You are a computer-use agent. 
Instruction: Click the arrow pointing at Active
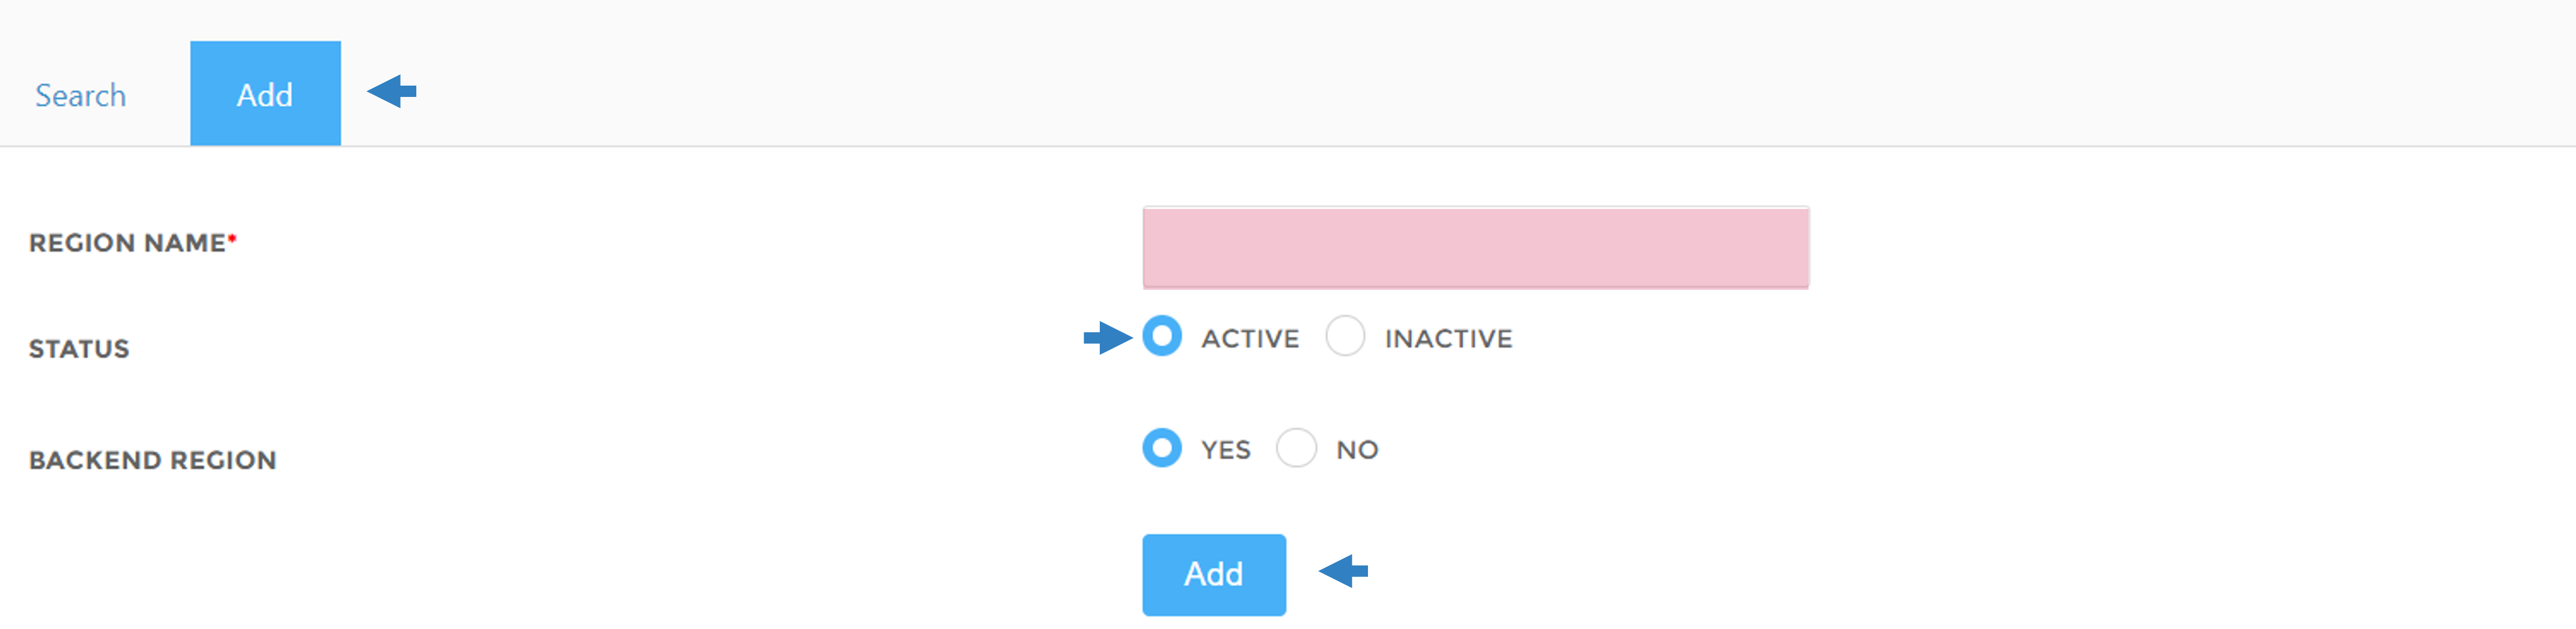(1108, 337)
